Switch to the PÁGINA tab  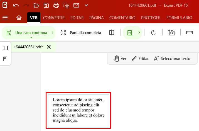[x=97, y=18]
